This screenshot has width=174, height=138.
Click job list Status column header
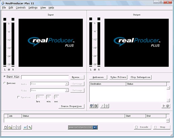pyautogui.click(x=73, y=116)
